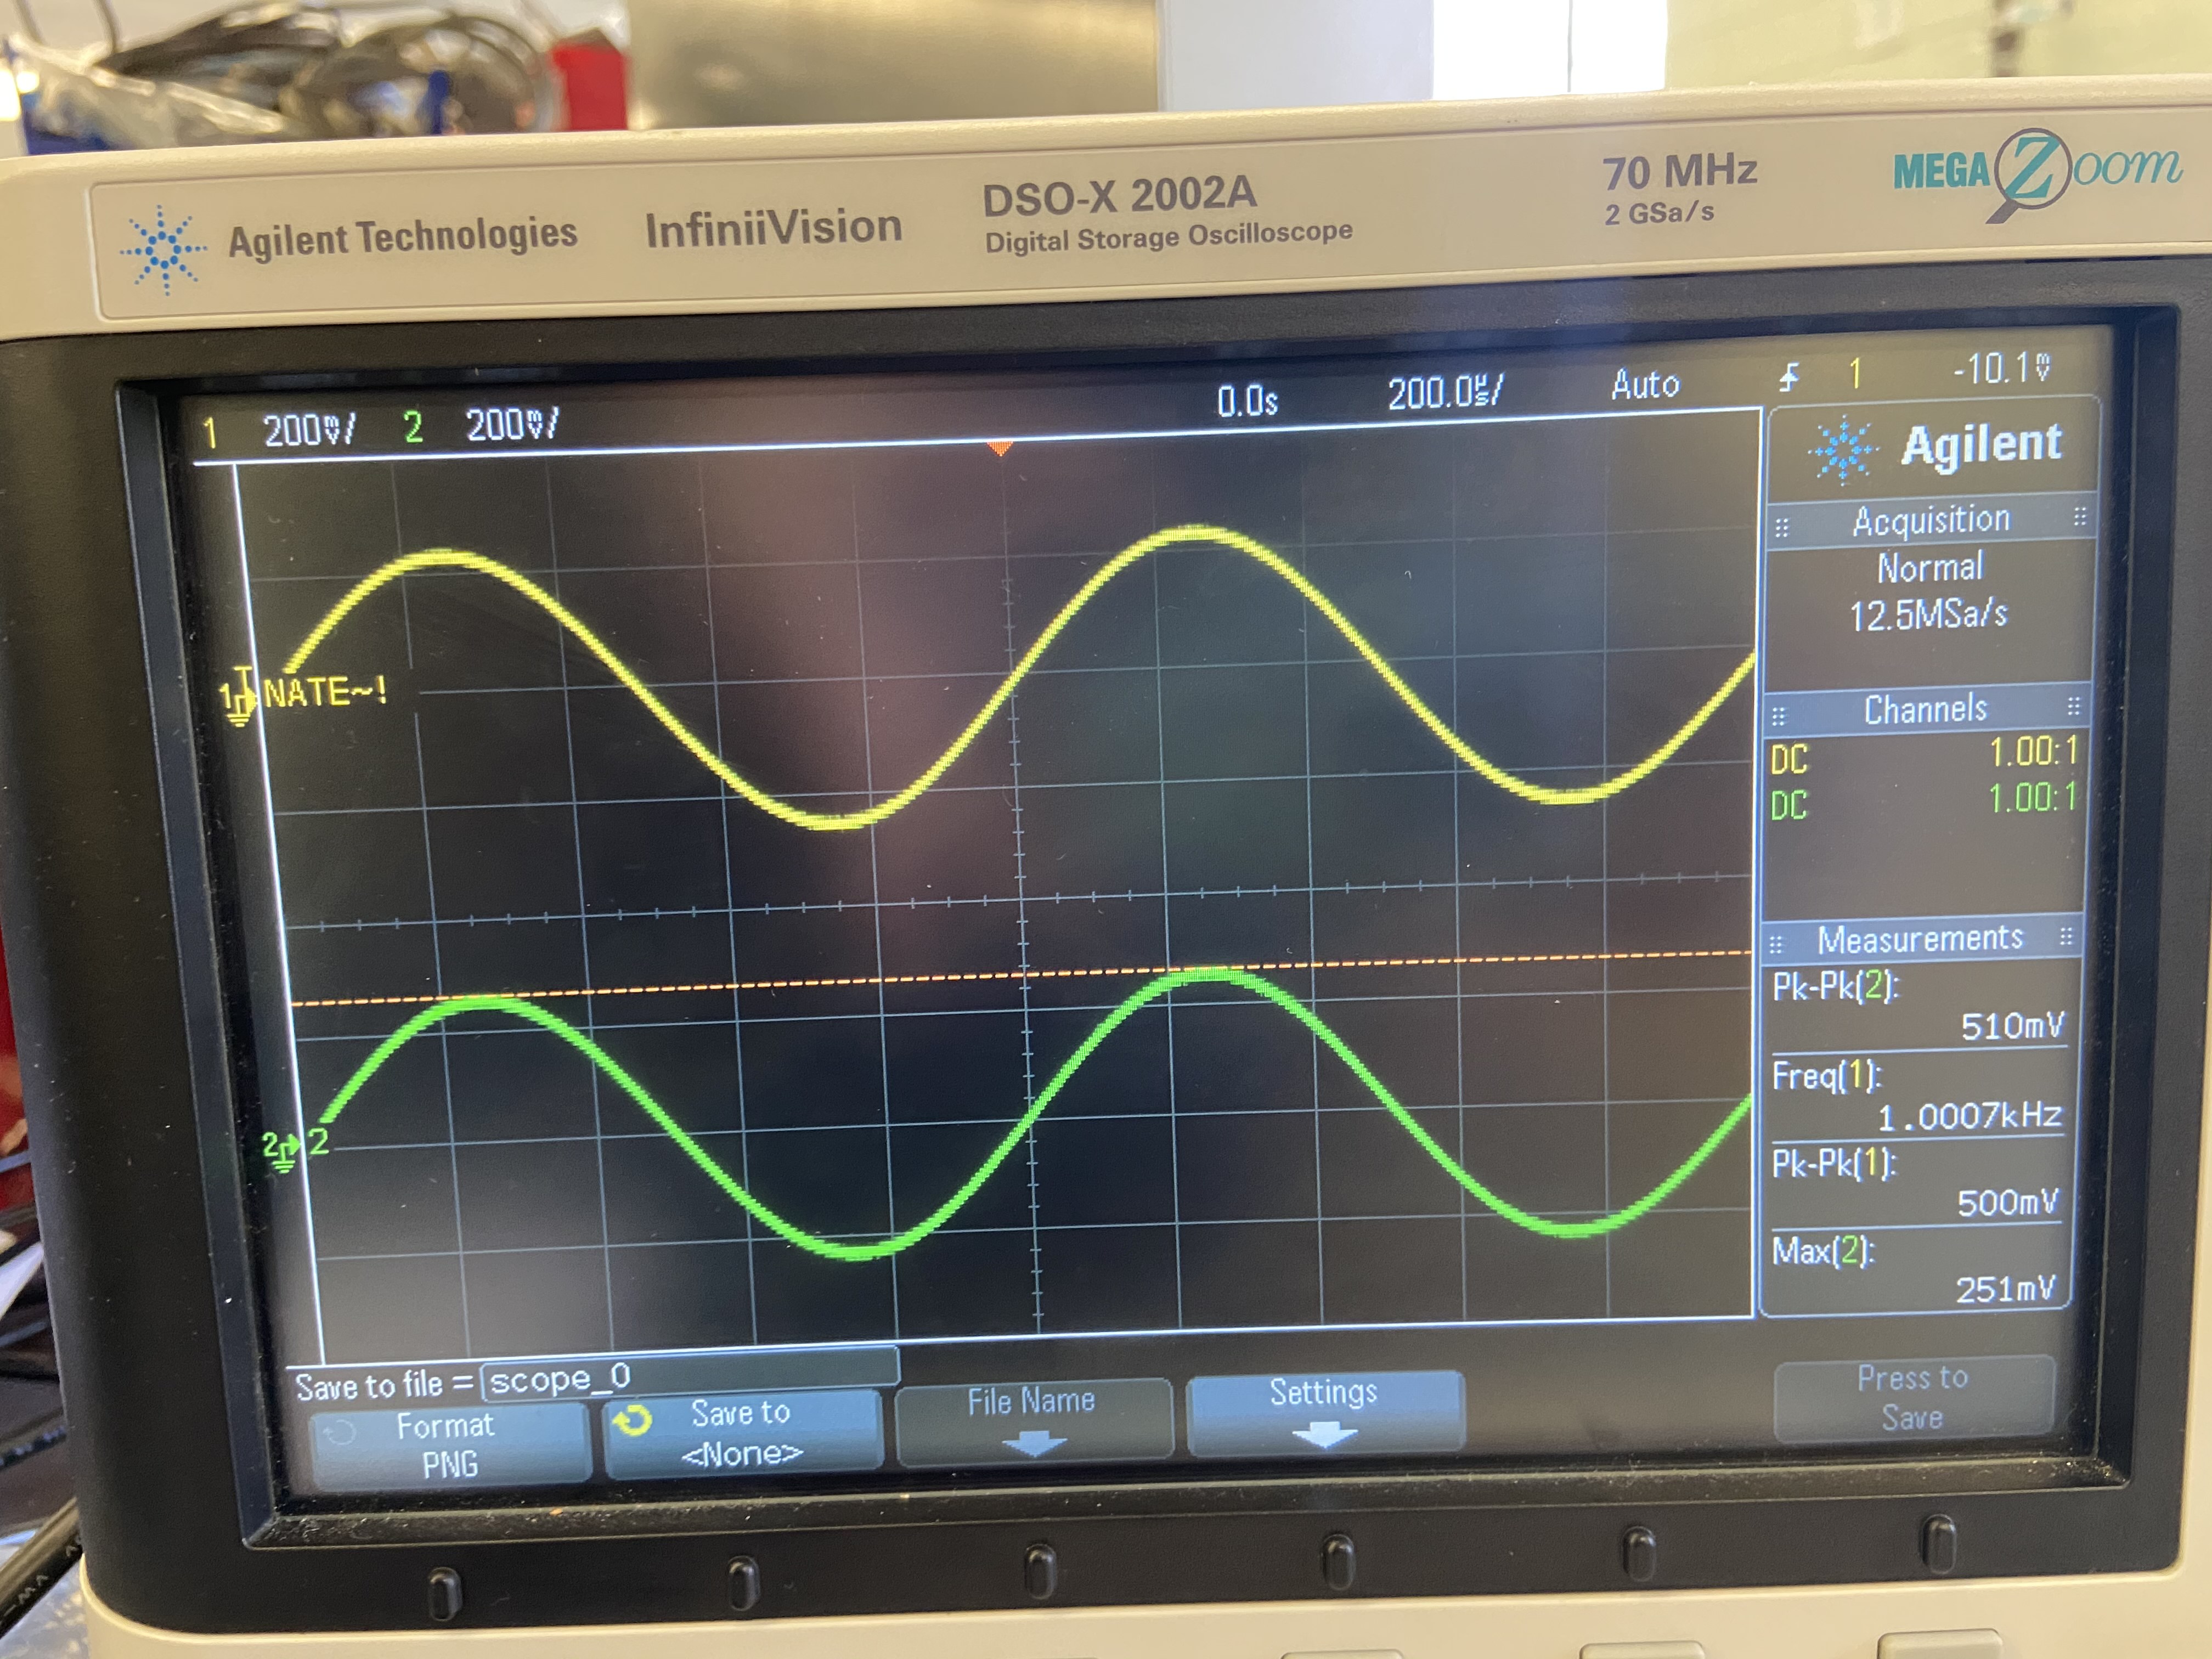The image size is (2212, 1659).
Task: Click the -10.1 trigger level readout
Action: [x=2002, y=369]
